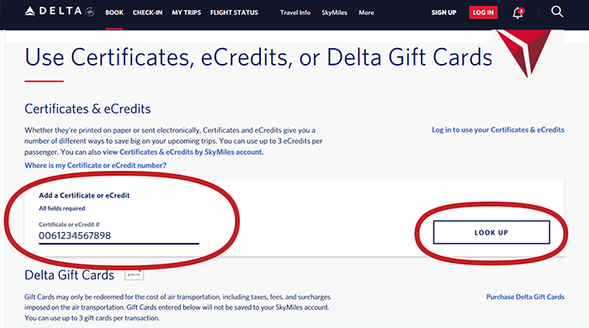
Task: Click the LOOK UP button
Action: click(491, 232)
